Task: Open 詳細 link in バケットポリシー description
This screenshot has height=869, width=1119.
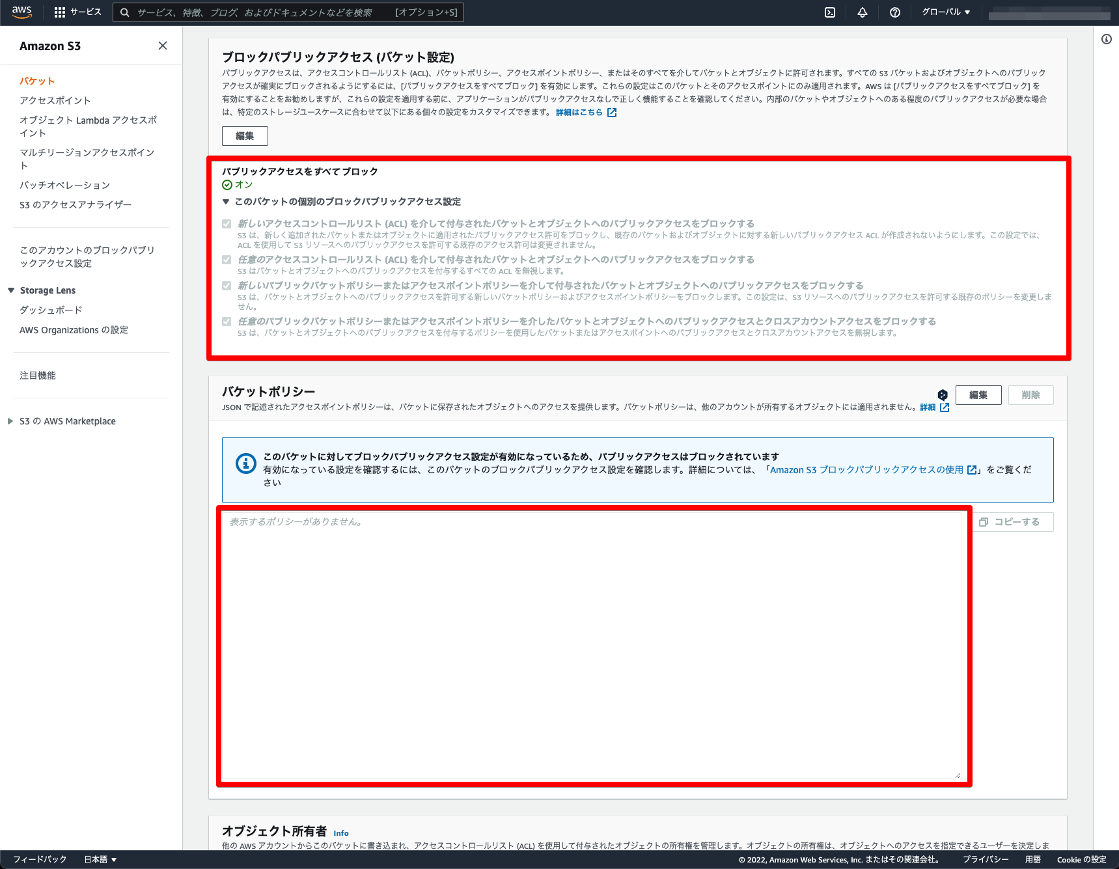Action: coord(928,407)
